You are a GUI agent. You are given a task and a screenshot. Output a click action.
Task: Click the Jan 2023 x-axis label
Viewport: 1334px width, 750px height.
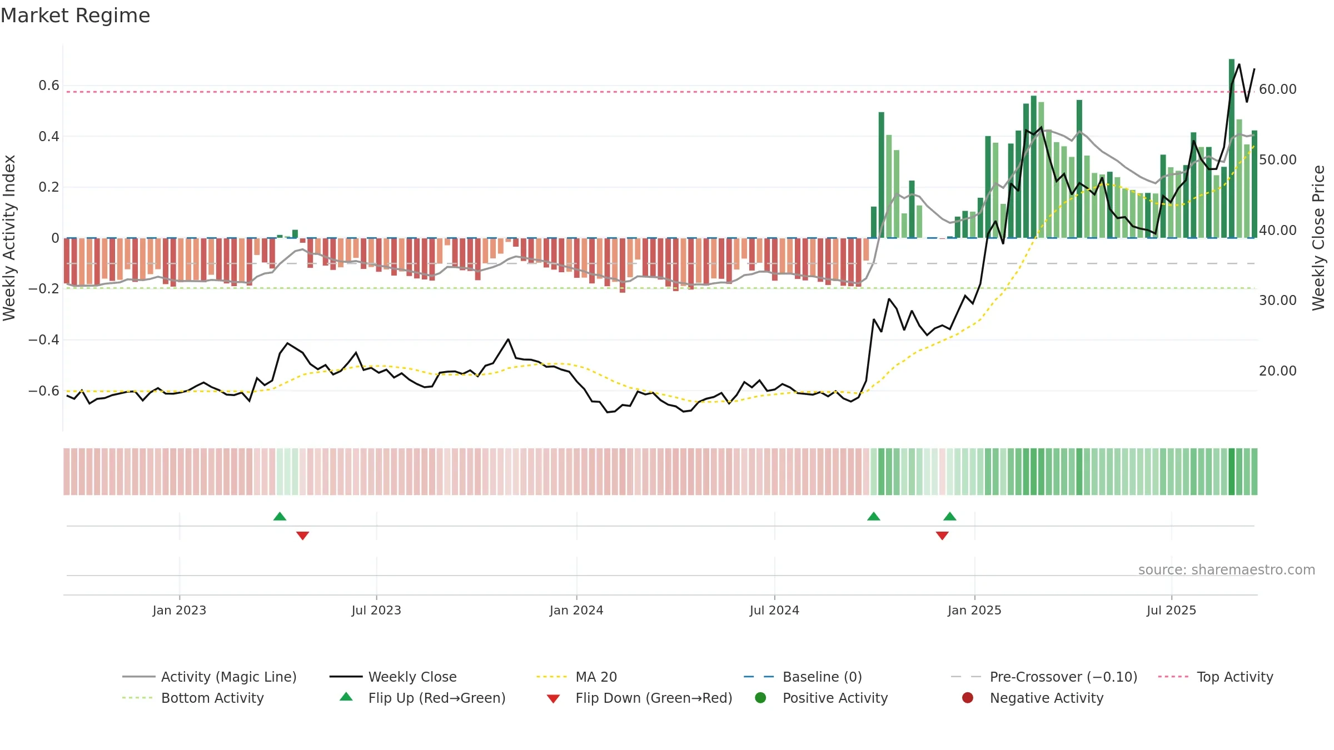[180, 610]
